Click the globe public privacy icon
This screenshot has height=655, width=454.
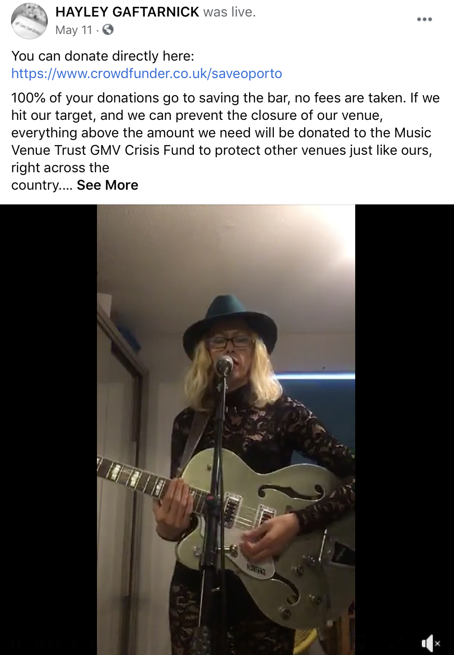108,30
